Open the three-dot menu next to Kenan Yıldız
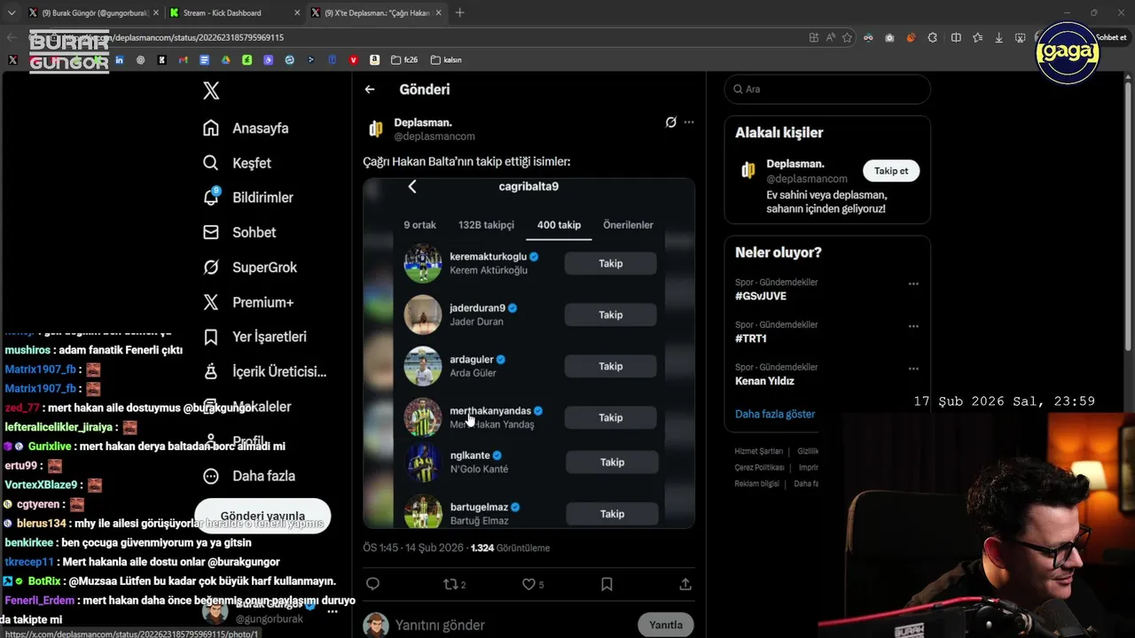 coord(913,370)
